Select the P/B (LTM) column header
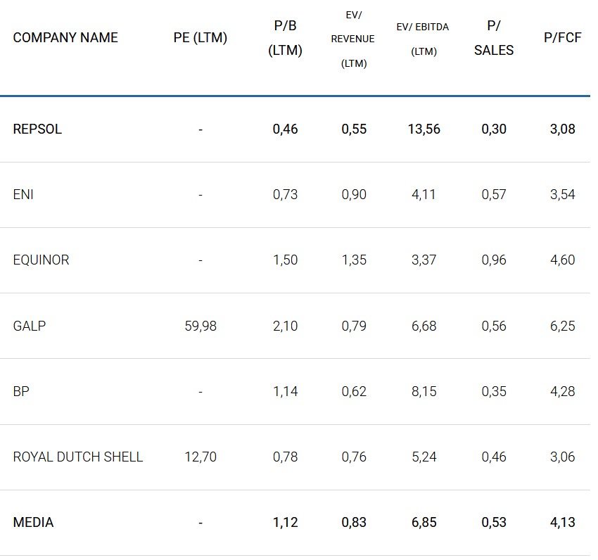 286,38
